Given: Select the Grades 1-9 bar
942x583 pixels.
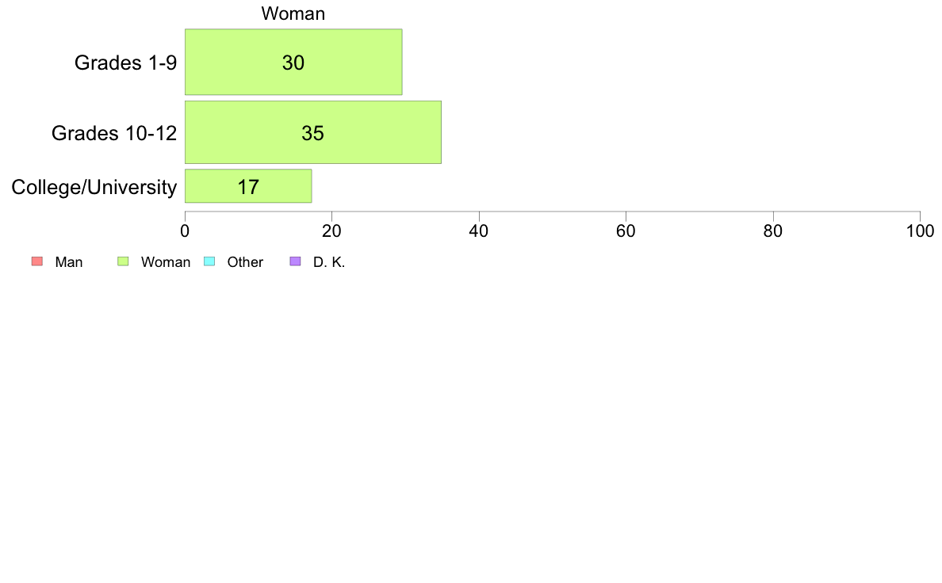Looking at the screenshot, I should click(293, 62).
